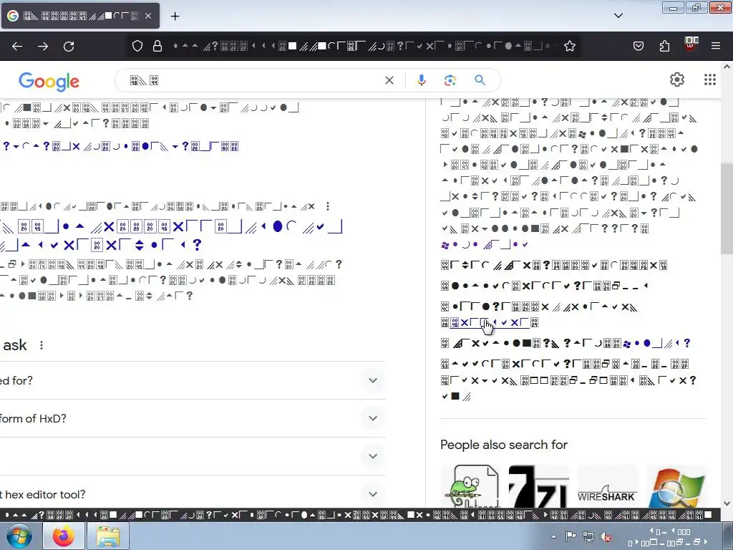Open the Windows Start menu
Viewport: 733px width, 550px height.
coord(19,536)
